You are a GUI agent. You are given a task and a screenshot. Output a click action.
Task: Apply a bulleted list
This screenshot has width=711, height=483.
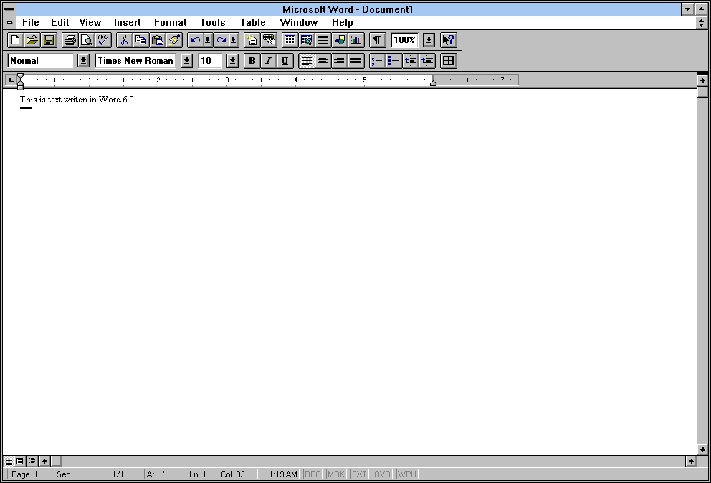coord(393,61)
